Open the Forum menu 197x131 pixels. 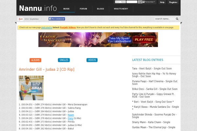[83, 9]
